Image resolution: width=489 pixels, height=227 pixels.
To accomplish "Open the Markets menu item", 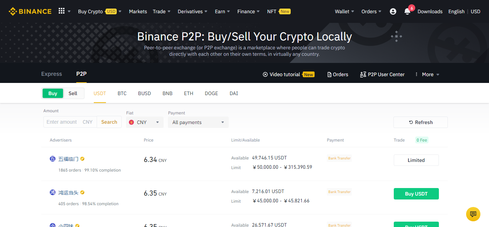I will [138, 11].
